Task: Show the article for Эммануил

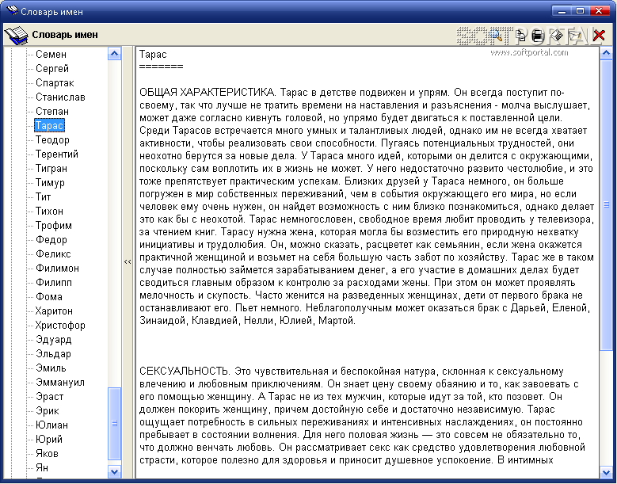Action: (60, 382)
